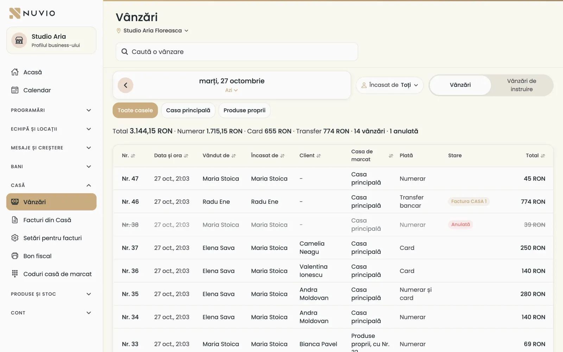This screenshot has width=563, height=352.
Task: Sort by Total column
Action: pos(543,156)
